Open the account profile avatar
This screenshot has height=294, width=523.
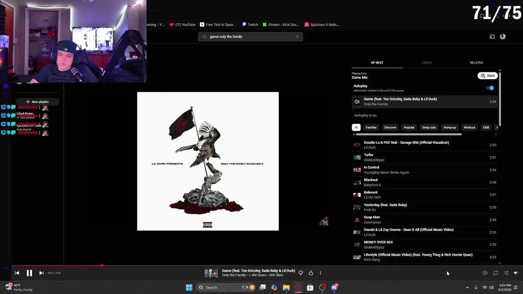[503, 37]
